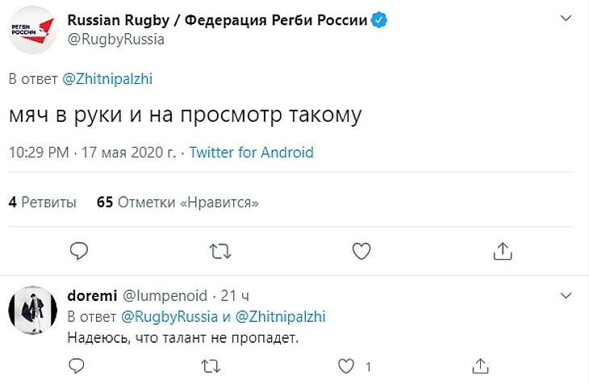View the 4 Ретвиты list
This screenshot has height=384, width=589.
pyautogui.click(x=42, y=202)
